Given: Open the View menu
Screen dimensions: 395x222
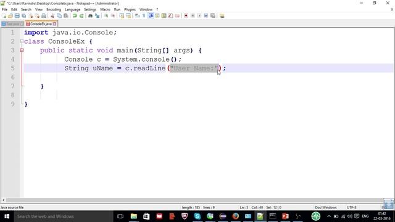Looking at the screenshot, I should (38, 10).
